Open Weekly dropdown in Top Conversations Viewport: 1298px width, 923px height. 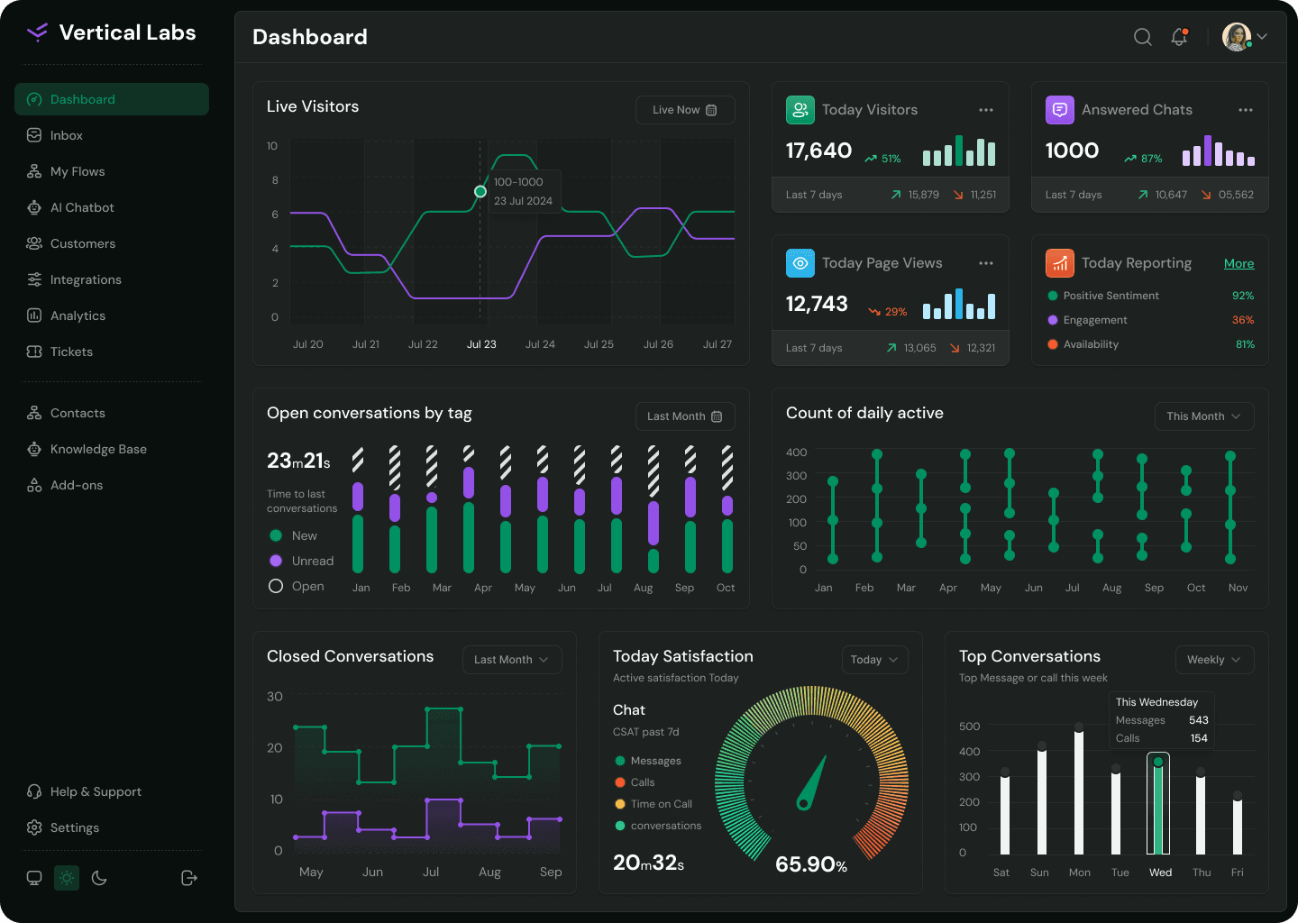pos(1214,660)
